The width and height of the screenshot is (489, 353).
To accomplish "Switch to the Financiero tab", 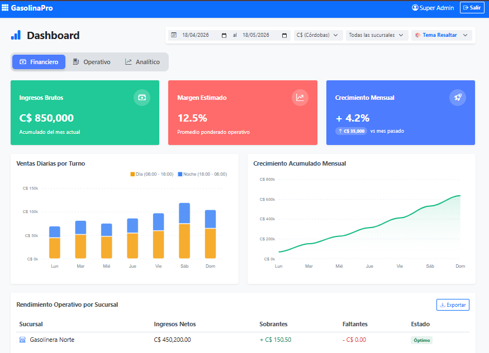I will coord(39,62).
